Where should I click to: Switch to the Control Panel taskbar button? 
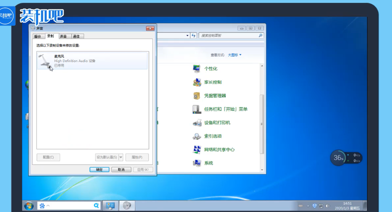tap(110, 206)
